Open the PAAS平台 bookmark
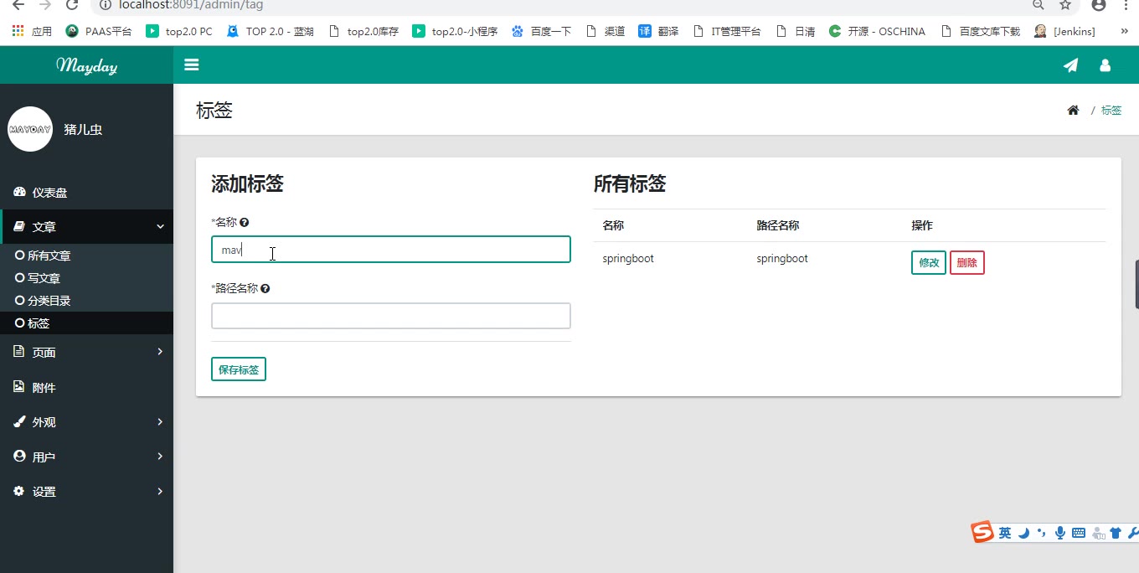The width and height of the screenshot is (1139, 573). point(99,31)
